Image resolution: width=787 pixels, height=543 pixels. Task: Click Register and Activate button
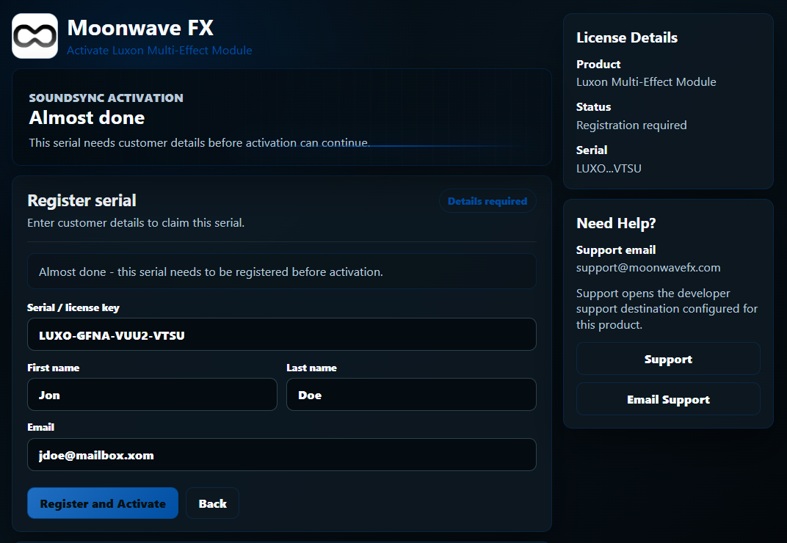(103, 503)
